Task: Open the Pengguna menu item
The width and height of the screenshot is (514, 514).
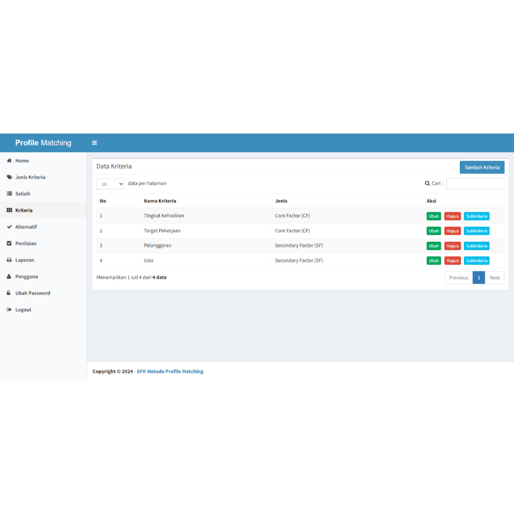Action: 43,277
